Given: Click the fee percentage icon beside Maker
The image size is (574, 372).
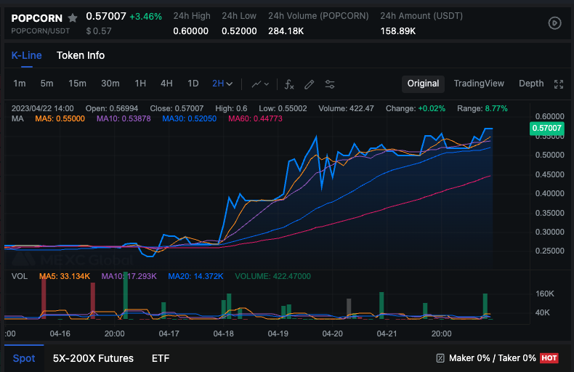Looking at the screenshot, I should tap(440, 358).
